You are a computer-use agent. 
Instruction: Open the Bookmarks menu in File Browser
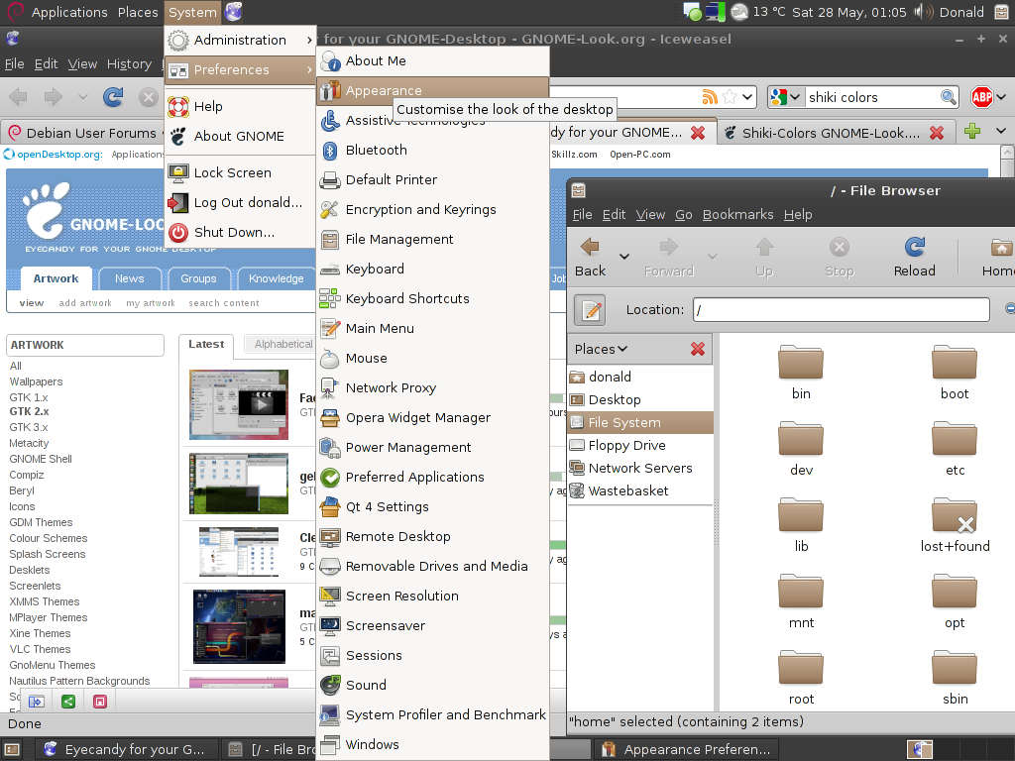point(737,215)
